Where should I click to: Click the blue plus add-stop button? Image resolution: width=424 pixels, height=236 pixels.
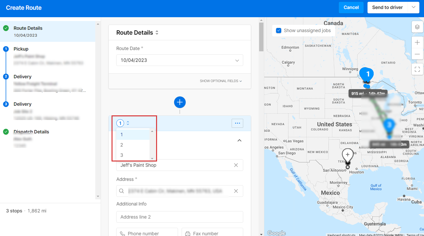180,102
